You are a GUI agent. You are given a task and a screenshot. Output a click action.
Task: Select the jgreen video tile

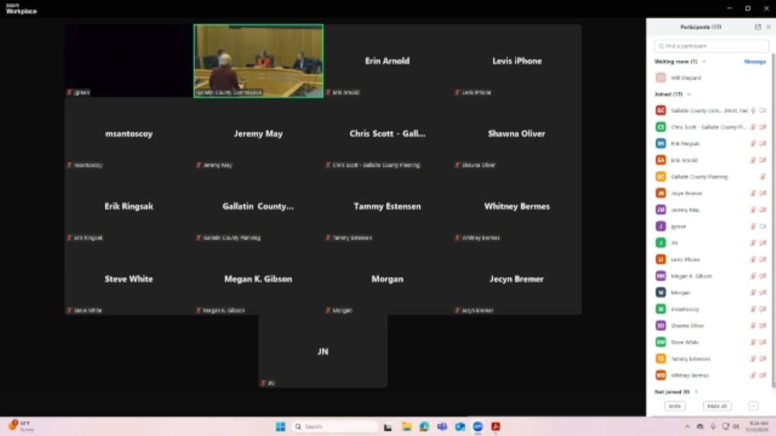pyautogui.click(x=129, y=61)
